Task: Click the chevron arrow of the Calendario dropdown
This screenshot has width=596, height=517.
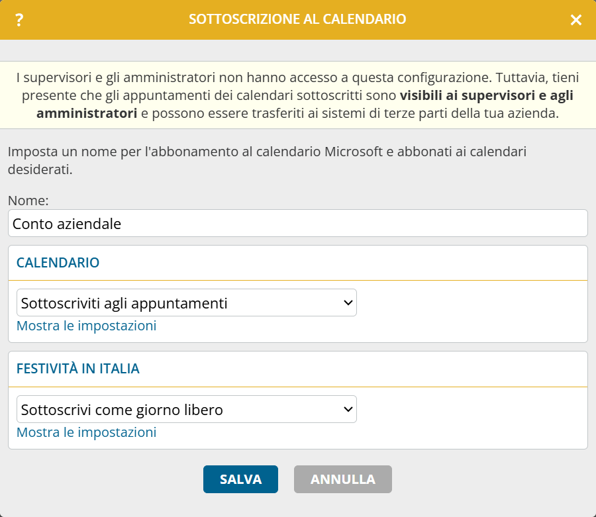Action: (x=348, y=303)
